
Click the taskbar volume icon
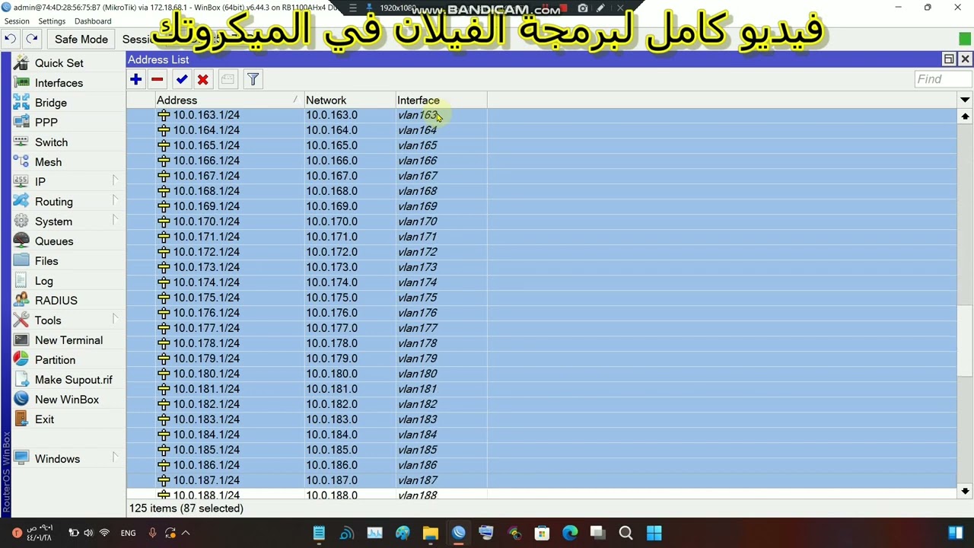(x=88, y=533)
